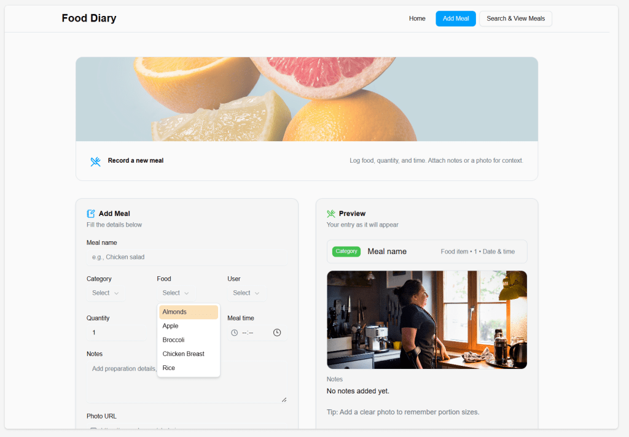Expand the Category dropdown
The width and height of the screenshot is (629, 437).
[105, 293]
